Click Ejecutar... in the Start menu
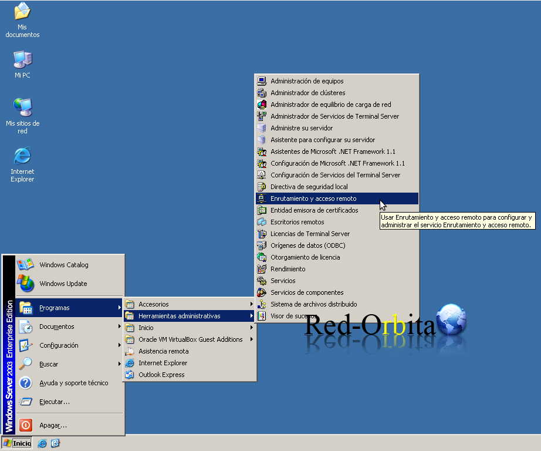The image size is (541, 451). click(69, 402)
